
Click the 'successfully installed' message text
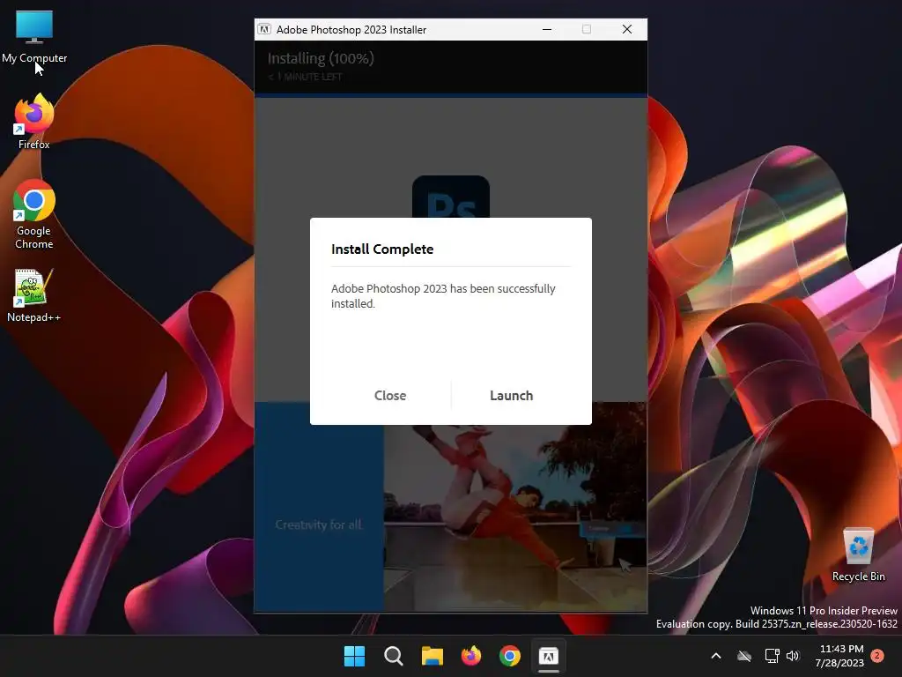[443, 296]
